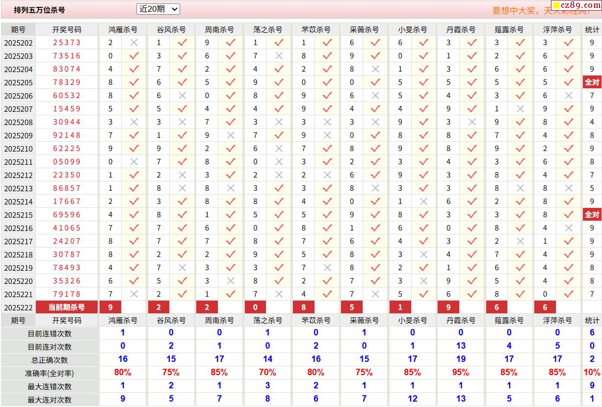
Task: Open the 近20期 period dropdown
Action: point(158,9)
